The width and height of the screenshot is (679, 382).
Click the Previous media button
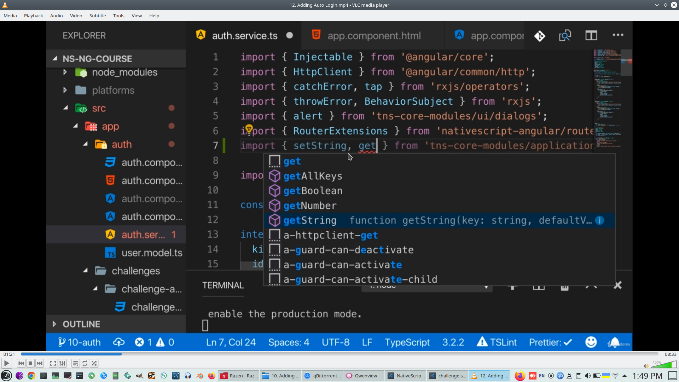(21, 363)
